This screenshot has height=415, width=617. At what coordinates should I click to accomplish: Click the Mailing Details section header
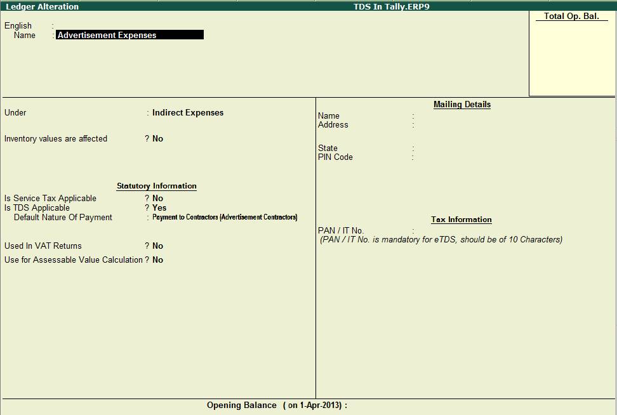[461, 104]
